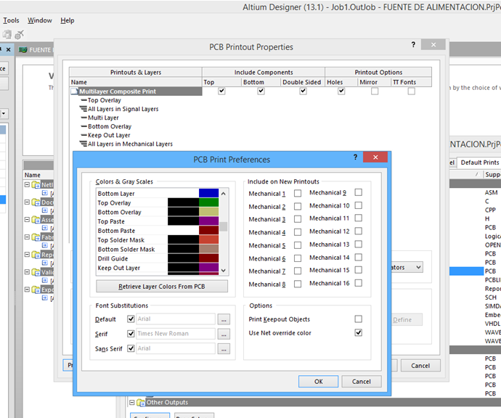
Task: Click the Multilayer Composite Print page icon
Action: (75, 91)
